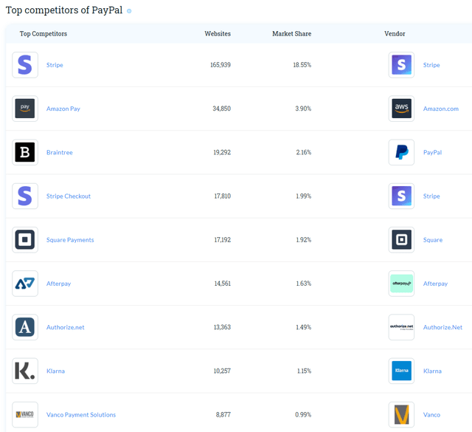Open the Vanco Payment Solutions link
The height and width of the screenshot is (432, 472).
(x=81, y=415)
